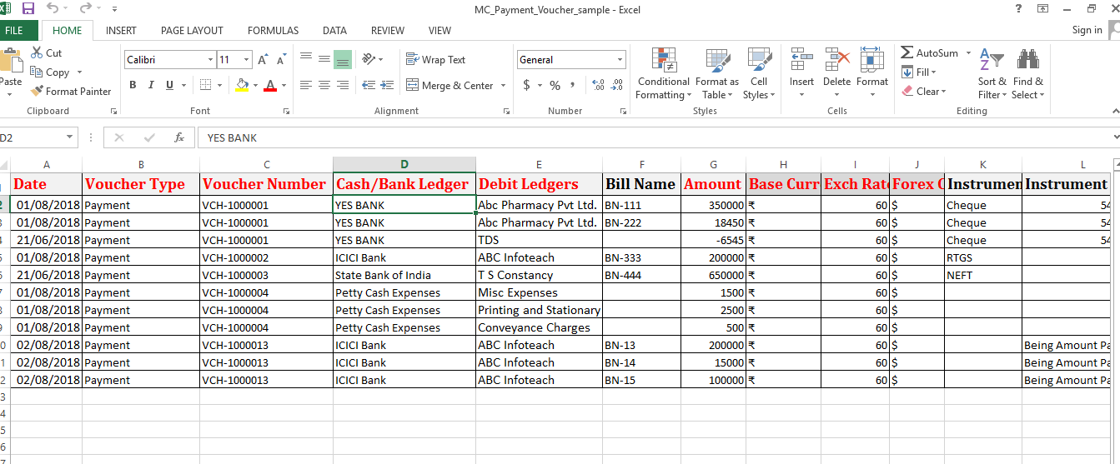Open Sort & Filter options
Viewport: 1120px width, 464px height.
tap(992, 74)
